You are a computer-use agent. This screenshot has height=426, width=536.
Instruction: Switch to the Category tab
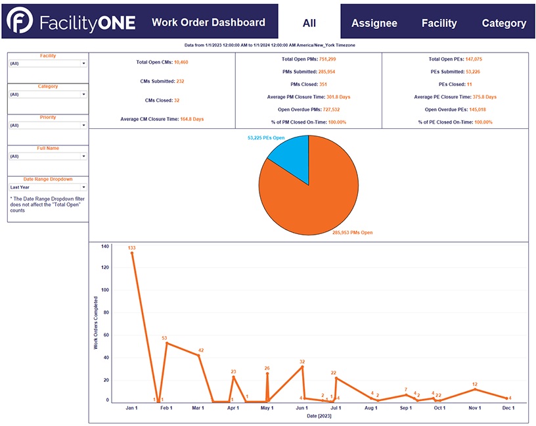[x=504, y=23]
